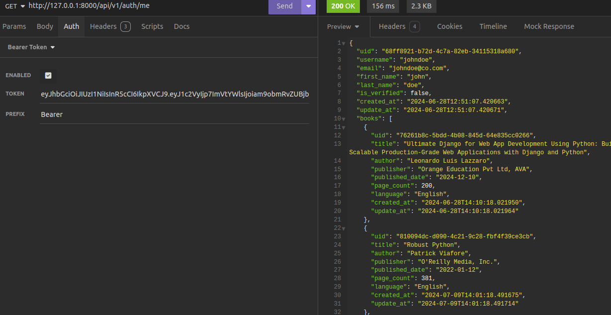Screen dimensions: 611x315
Task: Open the GET method dropdown
Action: click(x=15, y=6)
